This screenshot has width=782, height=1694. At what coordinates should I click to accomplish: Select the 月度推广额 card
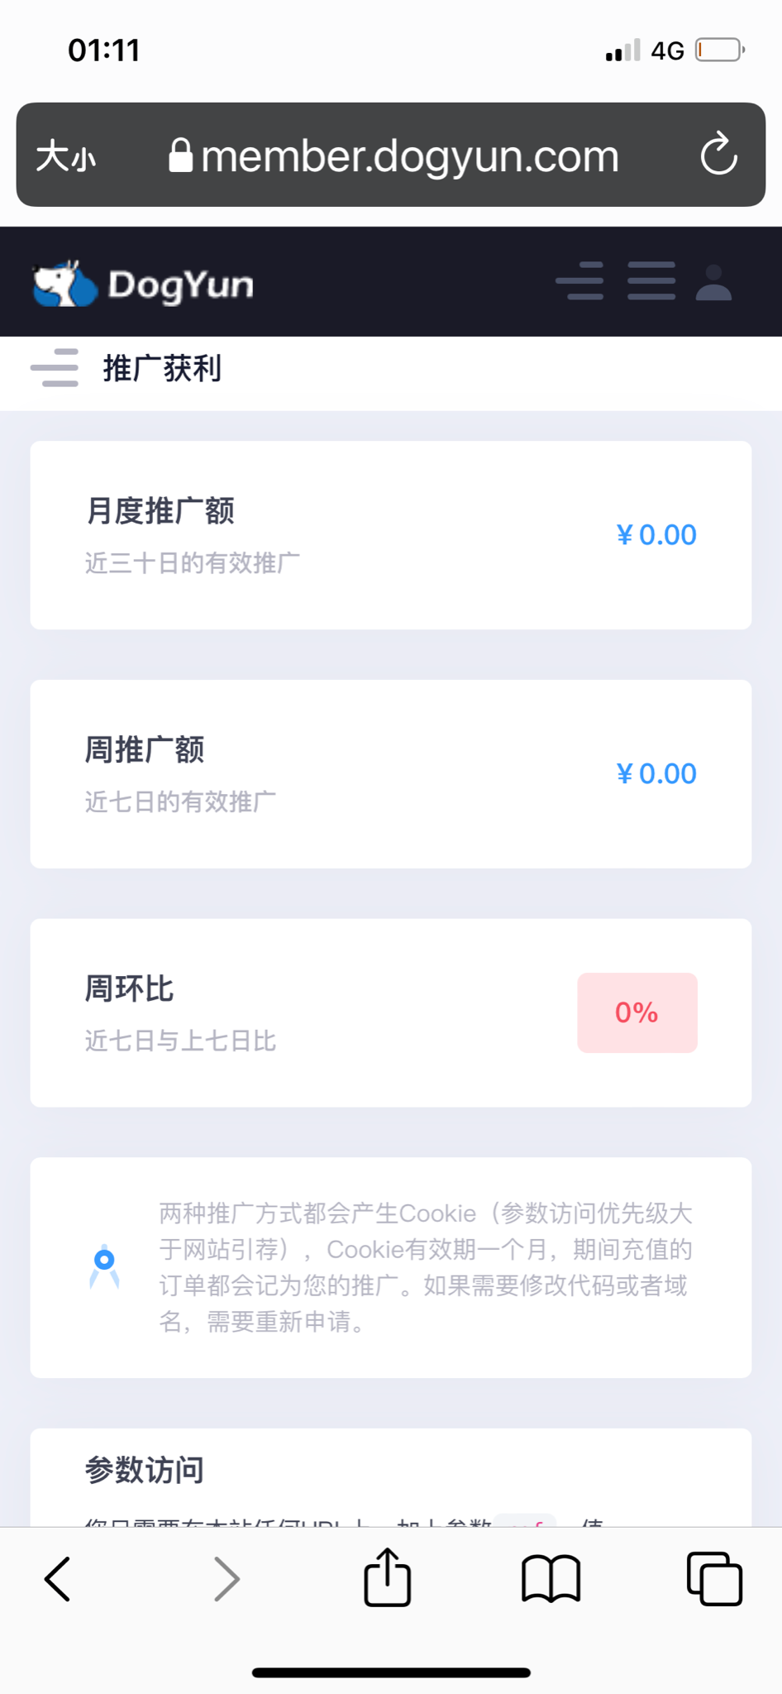tap(331, 535)
